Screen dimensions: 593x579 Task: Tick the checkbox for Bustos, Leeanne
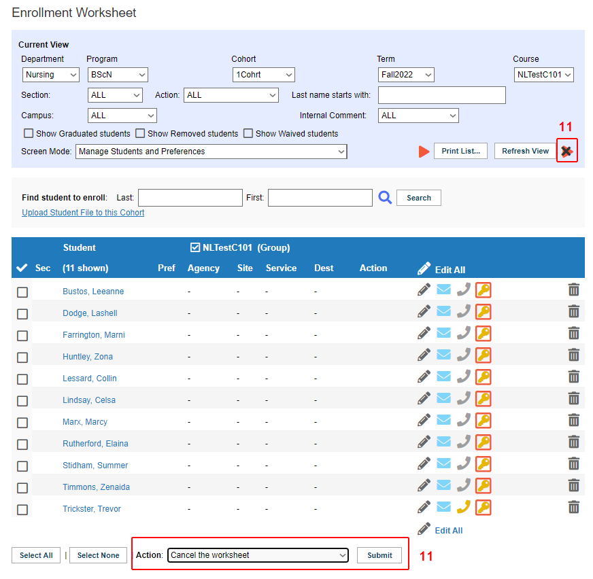[22, 292]
